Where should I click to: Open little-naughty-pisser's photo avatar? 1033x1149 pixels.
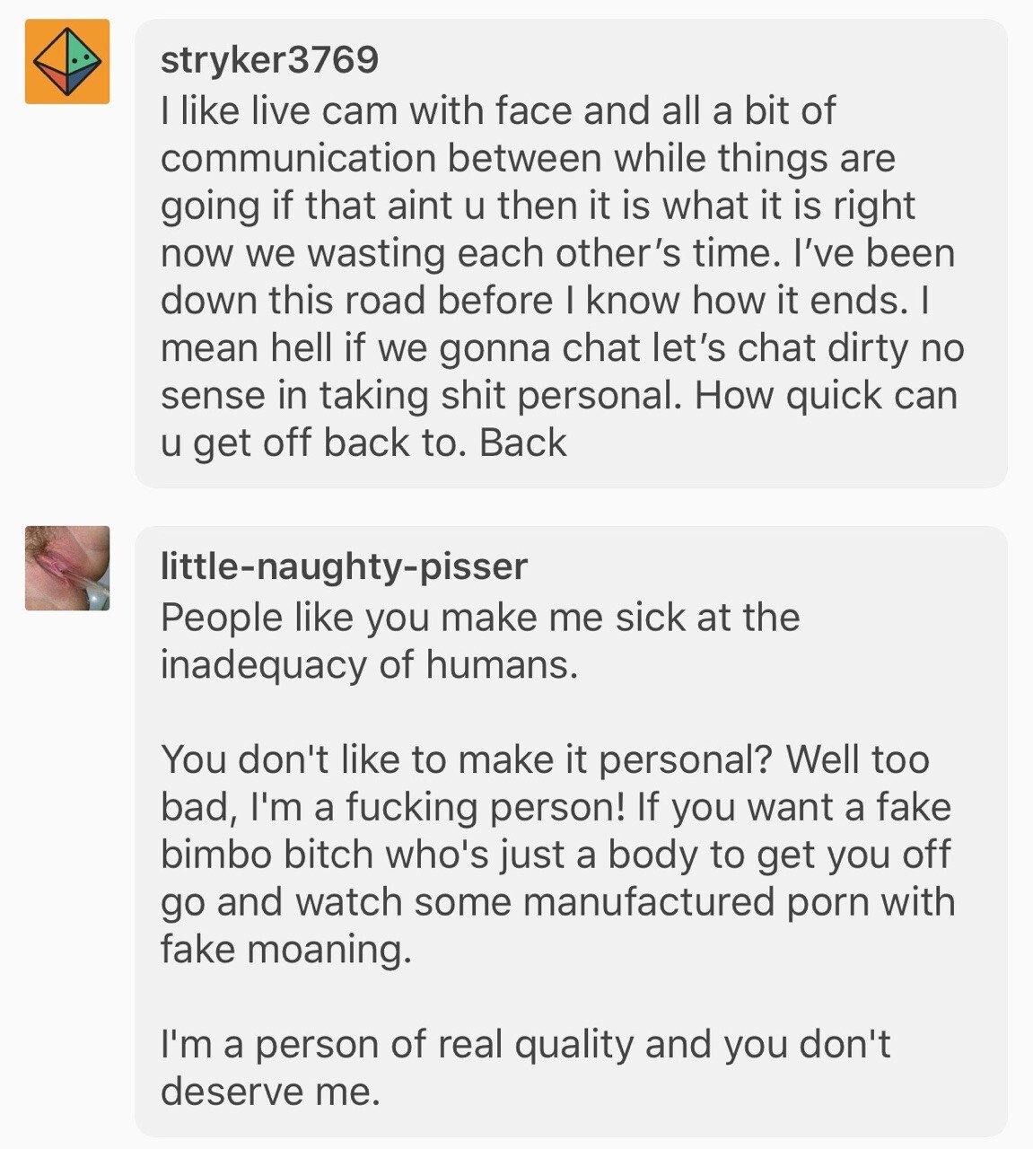[67, 568]
